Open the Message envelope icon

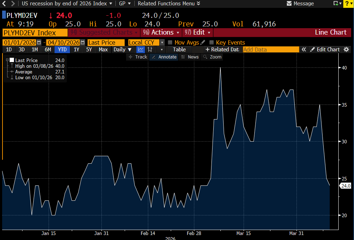[x=289, y=3]
